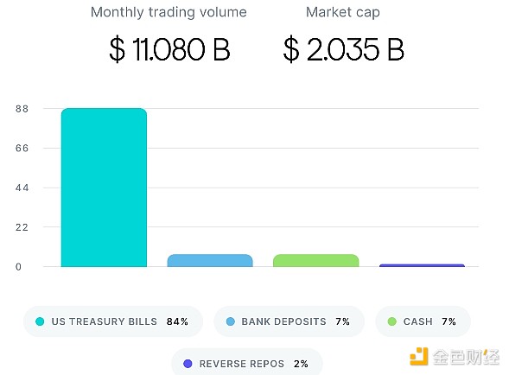This screenshot has width=509, height=375.
Task: Click the Monthly trading volume heading
Action: pos(169,12)
